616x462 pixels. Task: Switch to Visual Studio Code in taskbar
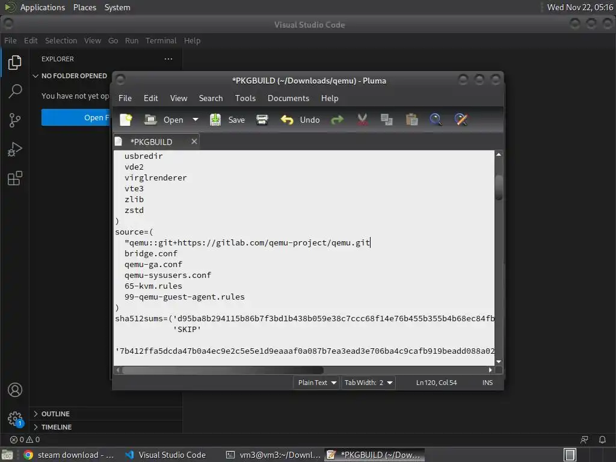click(x=165, y=455)
